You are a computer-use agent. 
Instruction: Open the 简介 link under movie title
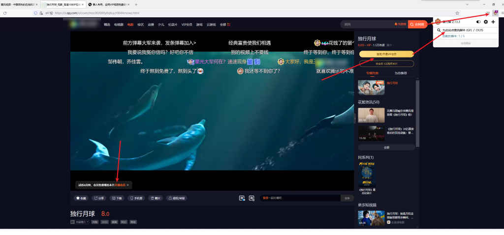(390, 45)
